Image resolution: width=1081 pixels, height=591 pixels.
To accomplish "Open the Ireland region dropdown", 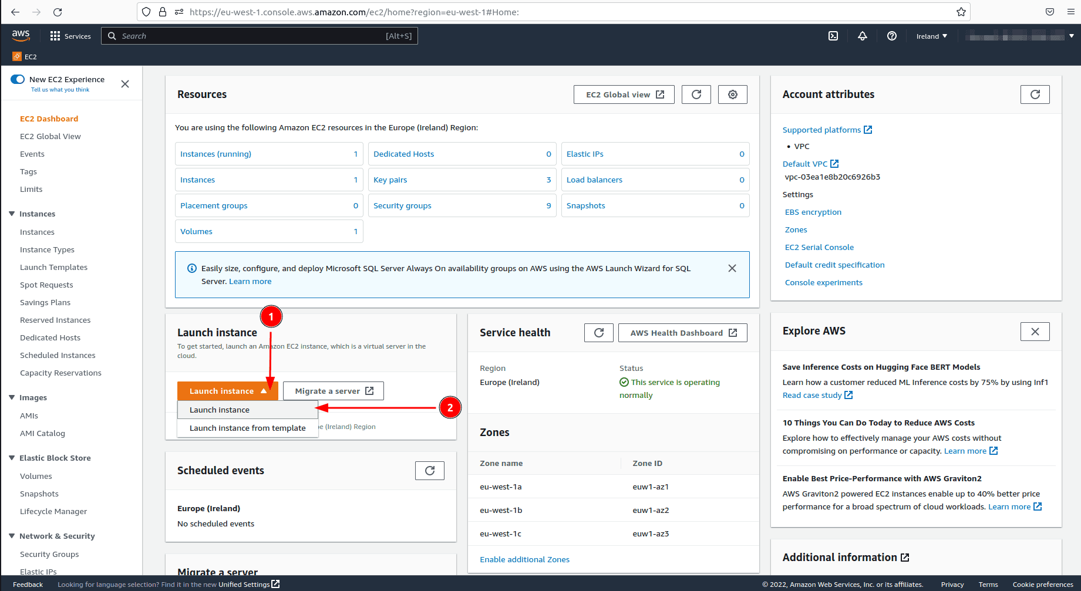I will coord(932,36).
